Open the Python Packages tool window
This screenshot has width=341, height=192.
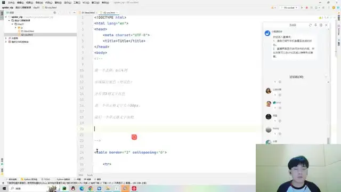(29, 179)
